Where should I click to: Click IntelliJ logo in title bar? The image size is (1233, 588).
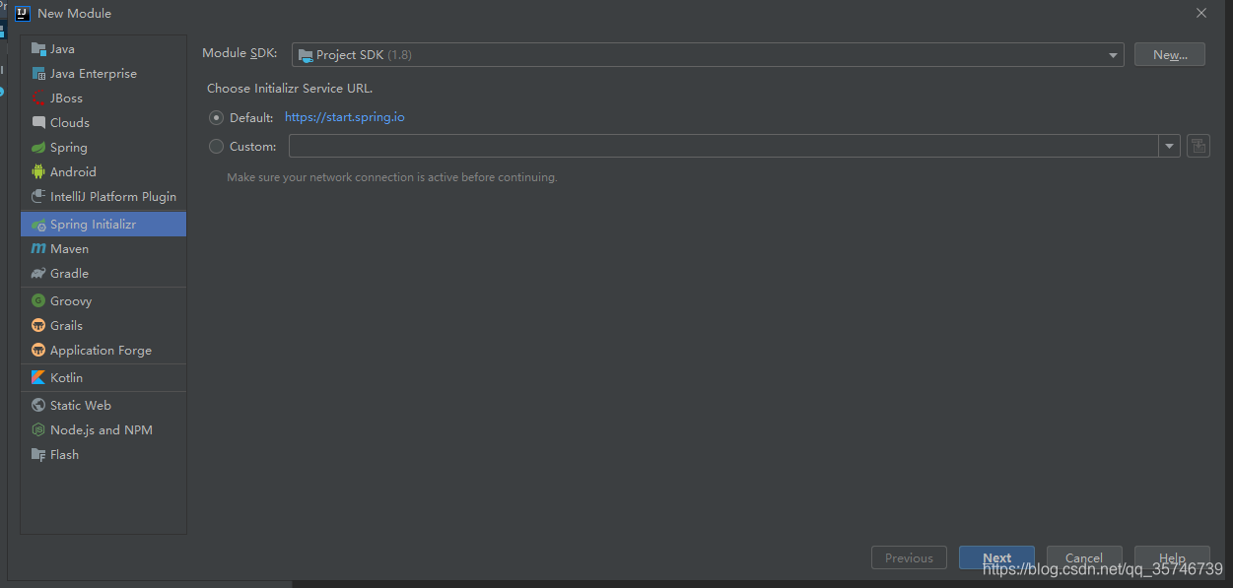click(x=22, y=13)
